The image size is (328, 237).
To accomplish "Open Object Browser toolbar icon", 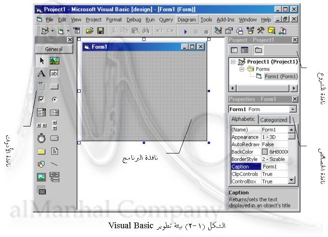I will click(250, 31).
